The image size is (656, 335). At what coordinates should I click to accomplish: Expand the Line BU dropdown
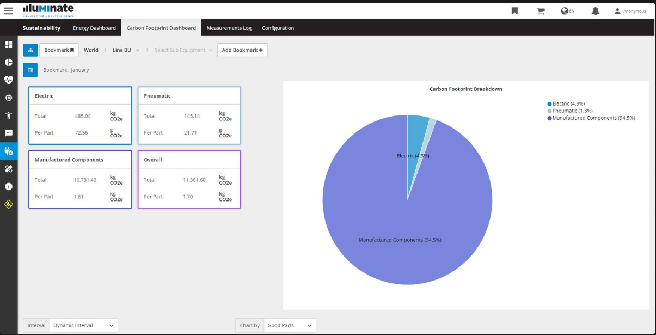126,50
